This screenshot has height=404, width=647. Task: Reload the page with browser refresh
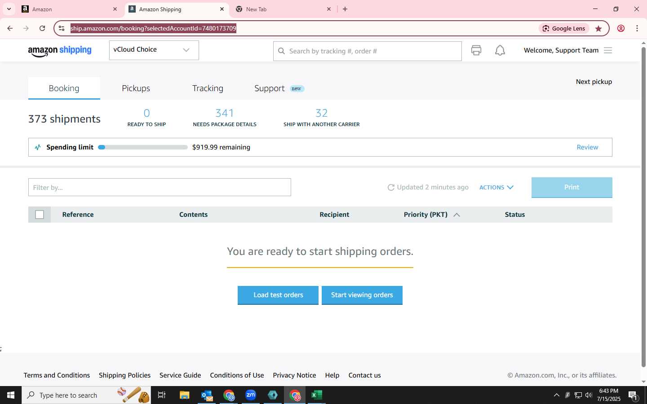click(42, 28)
